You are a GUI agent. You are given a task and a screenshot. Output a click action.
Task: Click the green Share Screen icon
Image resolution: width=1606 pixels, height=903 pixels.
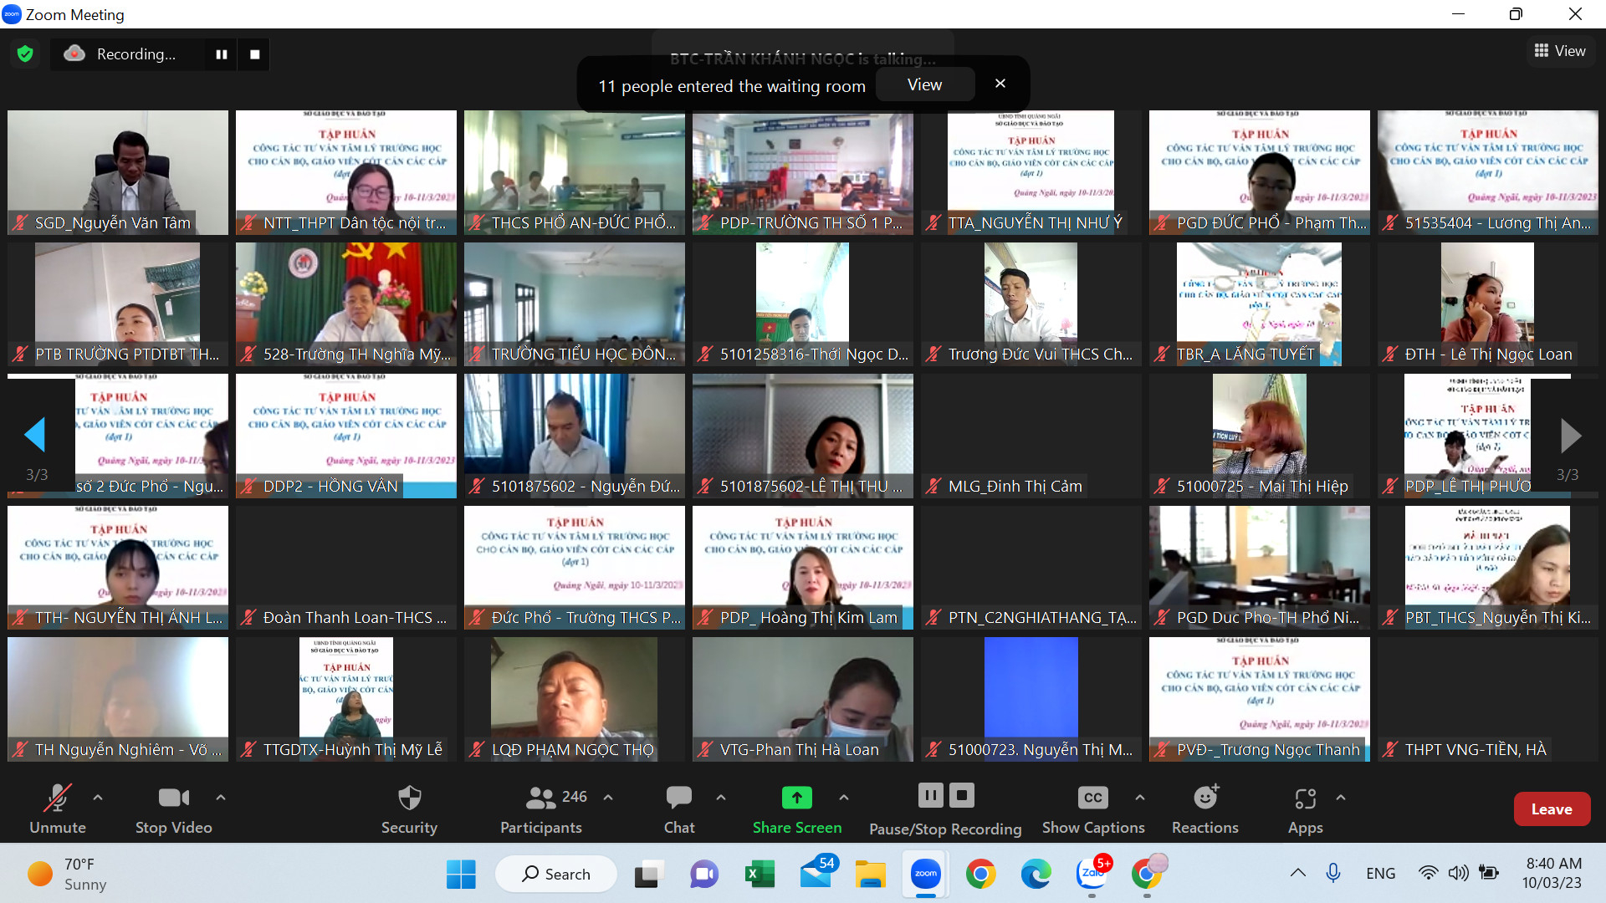click(x=796, y=798)
